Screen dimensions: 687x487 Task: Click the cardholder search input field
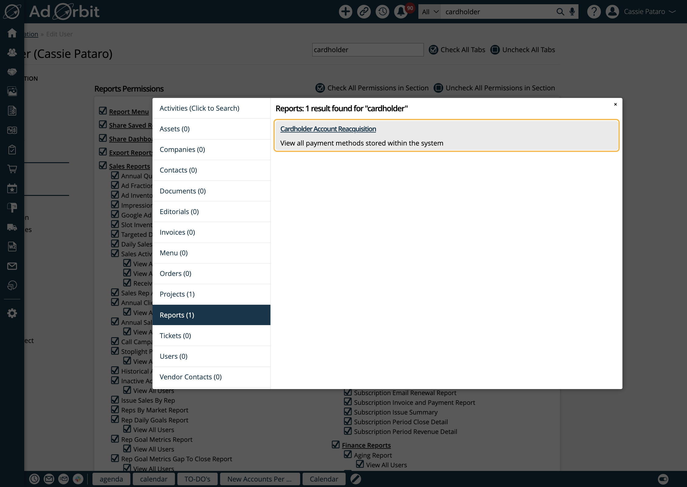pyautogui.click(x=367, y=49)
